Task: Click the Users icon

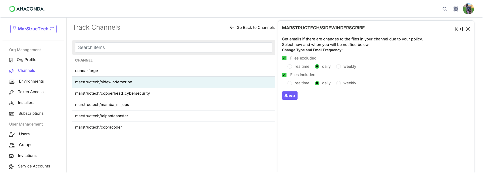Action: click(12, 134)
